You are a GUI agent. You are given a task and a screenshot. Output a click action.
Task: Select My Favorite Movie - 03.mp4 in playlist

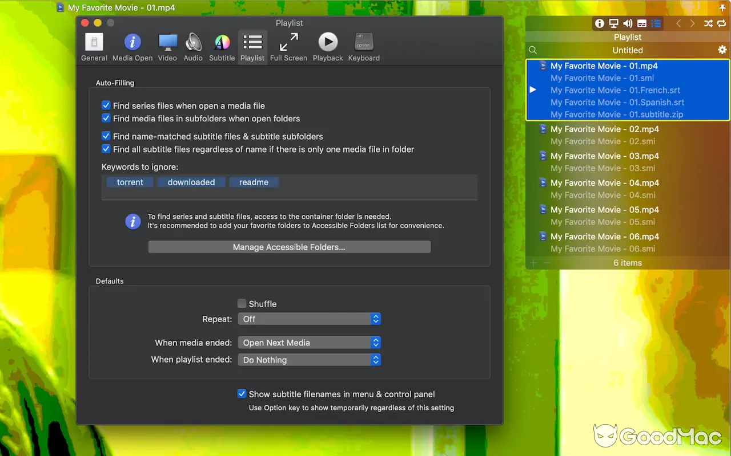tap(605, 156)
